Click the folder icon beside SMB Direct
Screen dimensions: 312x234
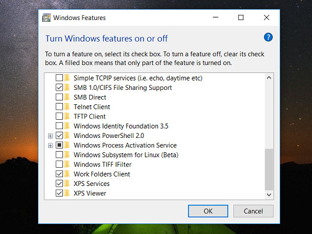pyautogui.click(x=67, y=97)
